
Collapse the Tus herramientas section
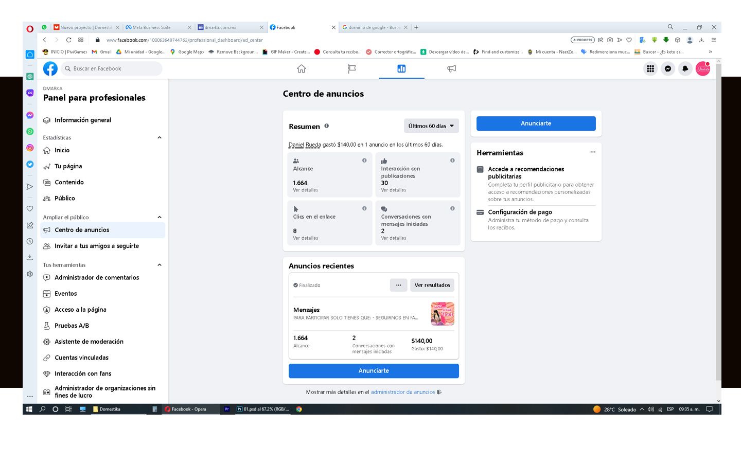point(160,265)
